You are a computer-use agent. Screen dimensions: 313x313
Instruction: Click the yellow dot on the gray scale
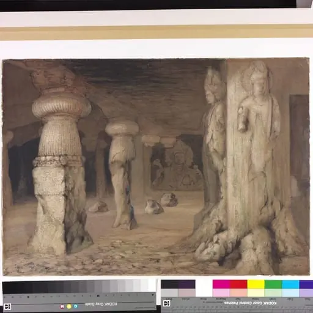tap(69, 306)
